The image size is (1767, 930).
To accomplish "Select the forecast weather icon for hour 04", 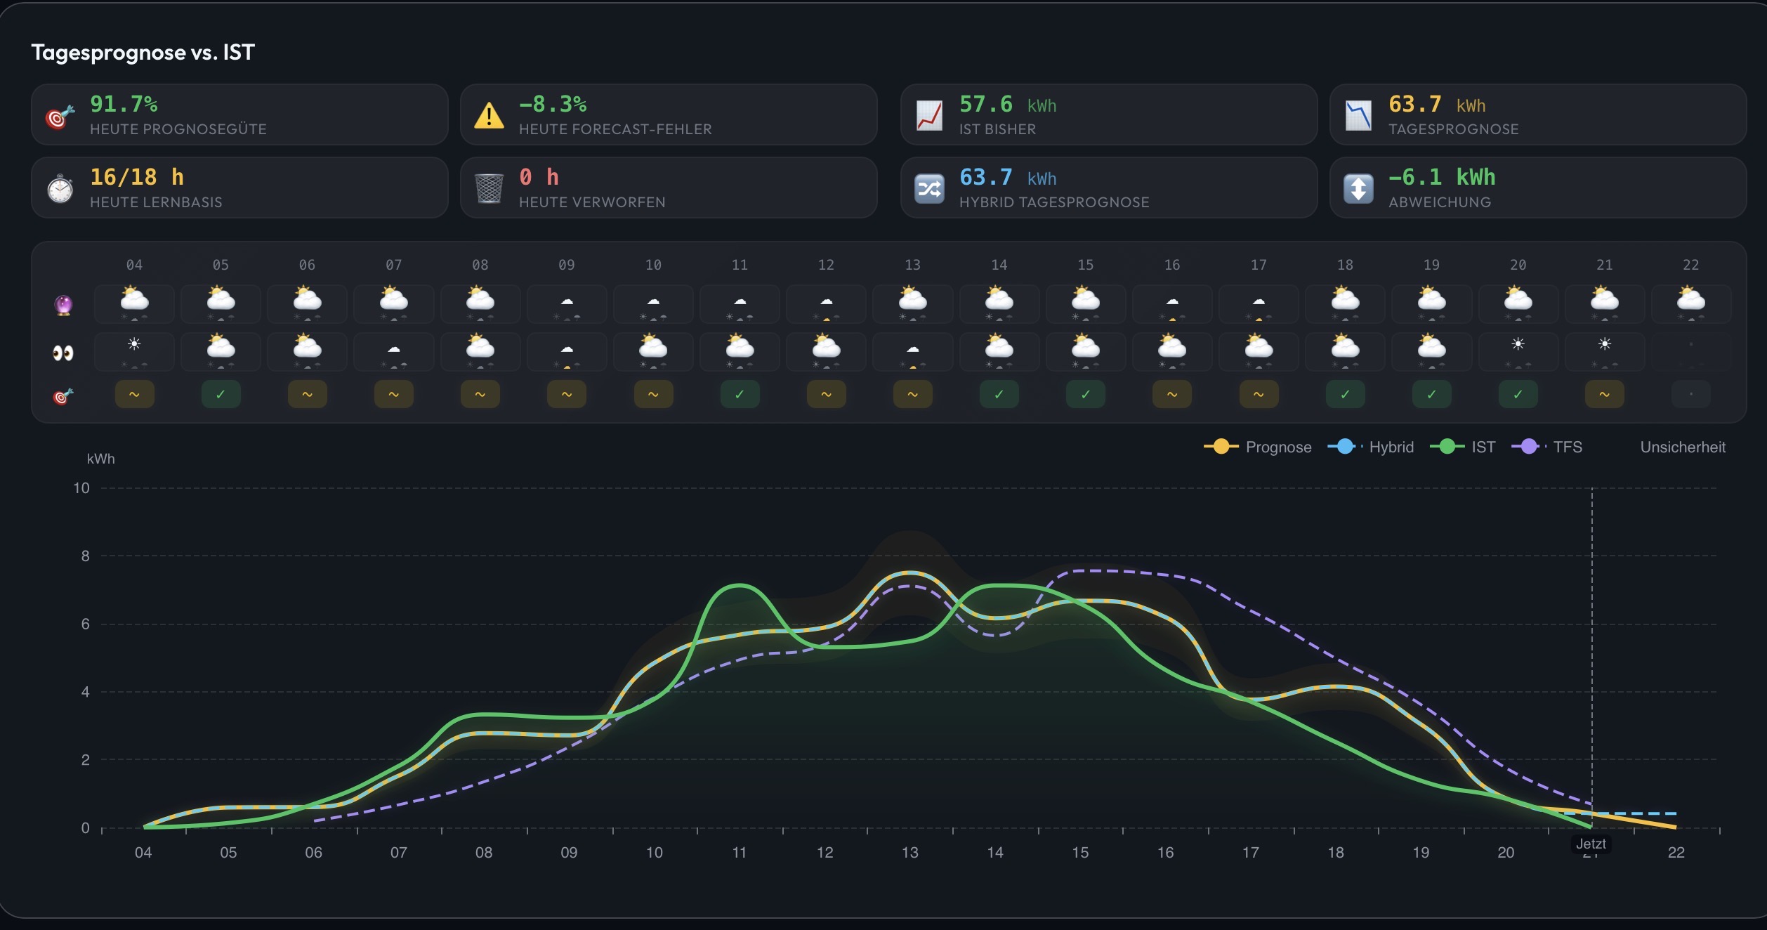I will pyautogui.click(x=134, y=299).
